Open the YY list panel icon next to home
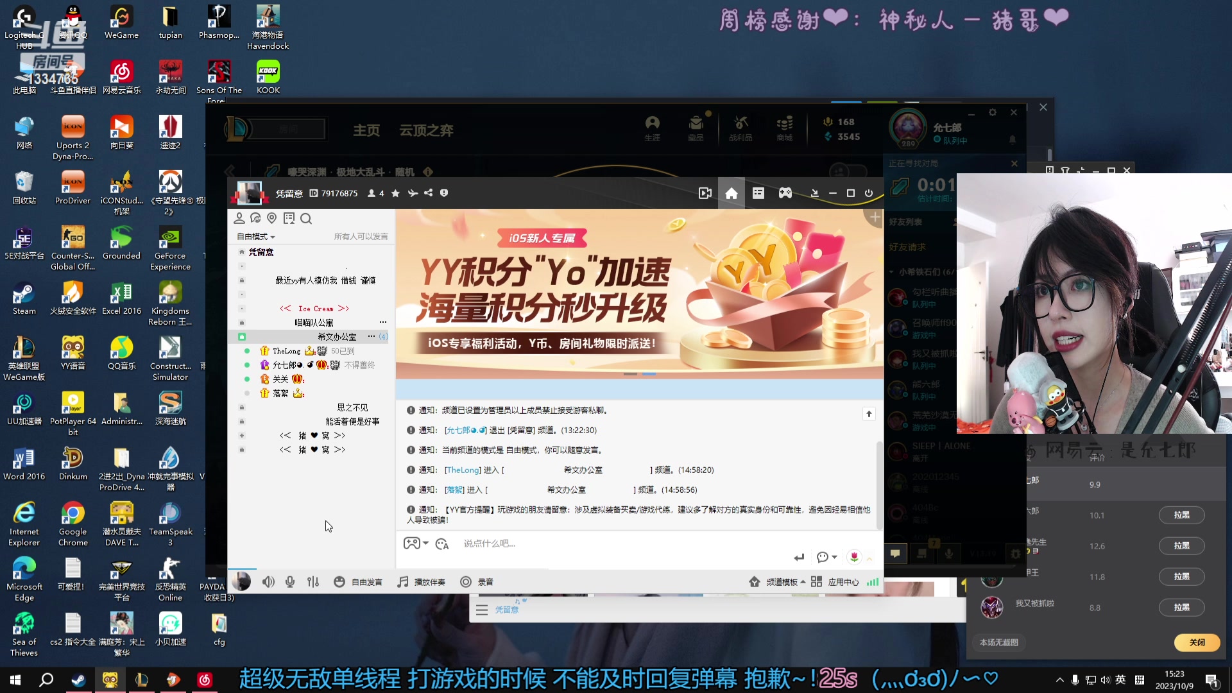The width and height of the screenshot is (1232, 693). (x=758, y=193)
